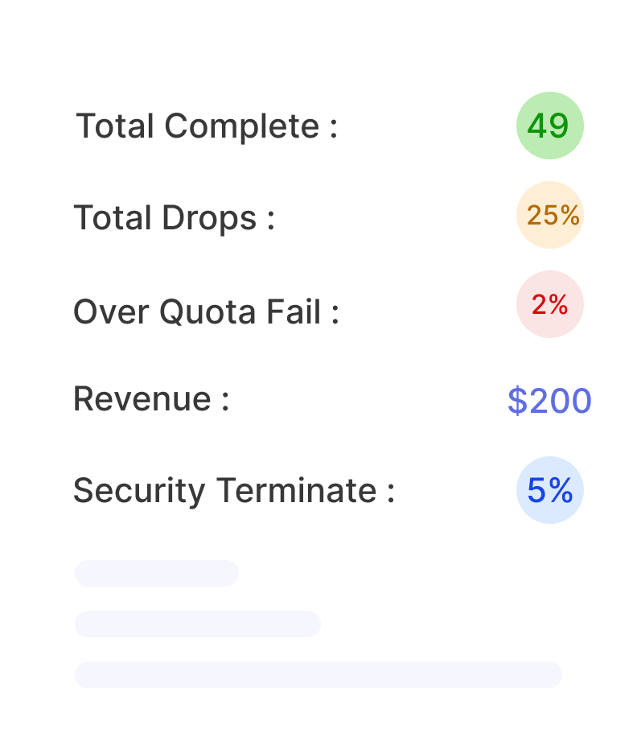Viewport: 637px width, 746px height.
Task: Click the Security Terminate label
Action: point(234,490)
